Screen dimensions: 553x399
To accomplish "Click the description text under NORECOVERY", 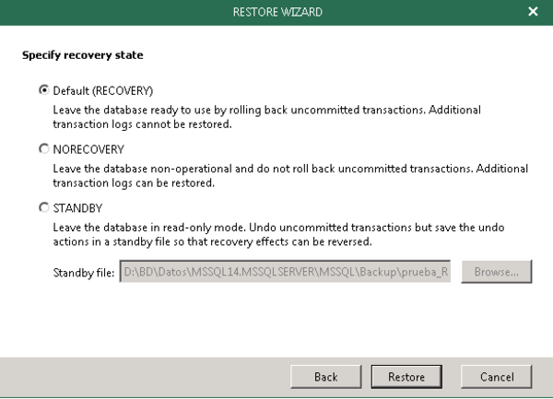I will 276,175.
